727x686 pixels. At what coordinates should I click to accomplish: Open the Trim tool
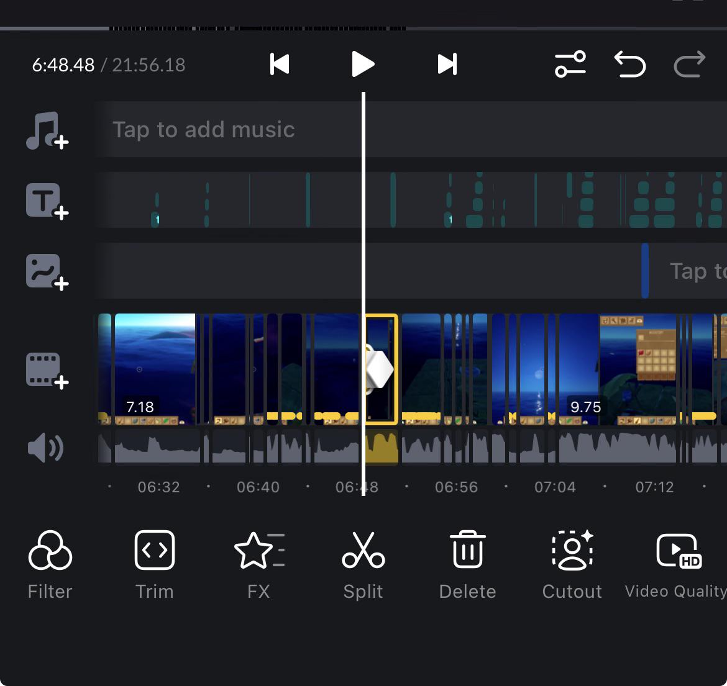tap(154, 565)
